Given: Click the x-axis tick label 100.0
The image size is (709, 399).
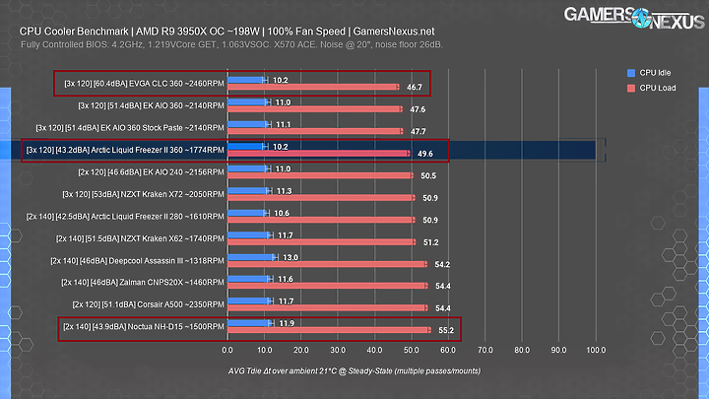Looking at the screenshot, I should click(596, 350).
